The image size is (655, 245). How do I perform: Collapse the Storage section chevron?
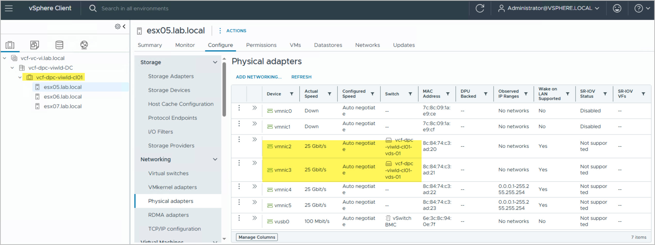[x=215, y=62]
